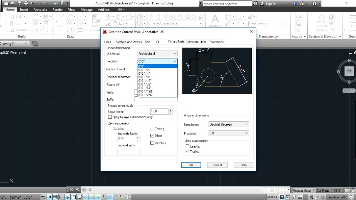356x200 pixels.
Task: Collapse the linear Precision dropdown
Action: coord(157,61)
